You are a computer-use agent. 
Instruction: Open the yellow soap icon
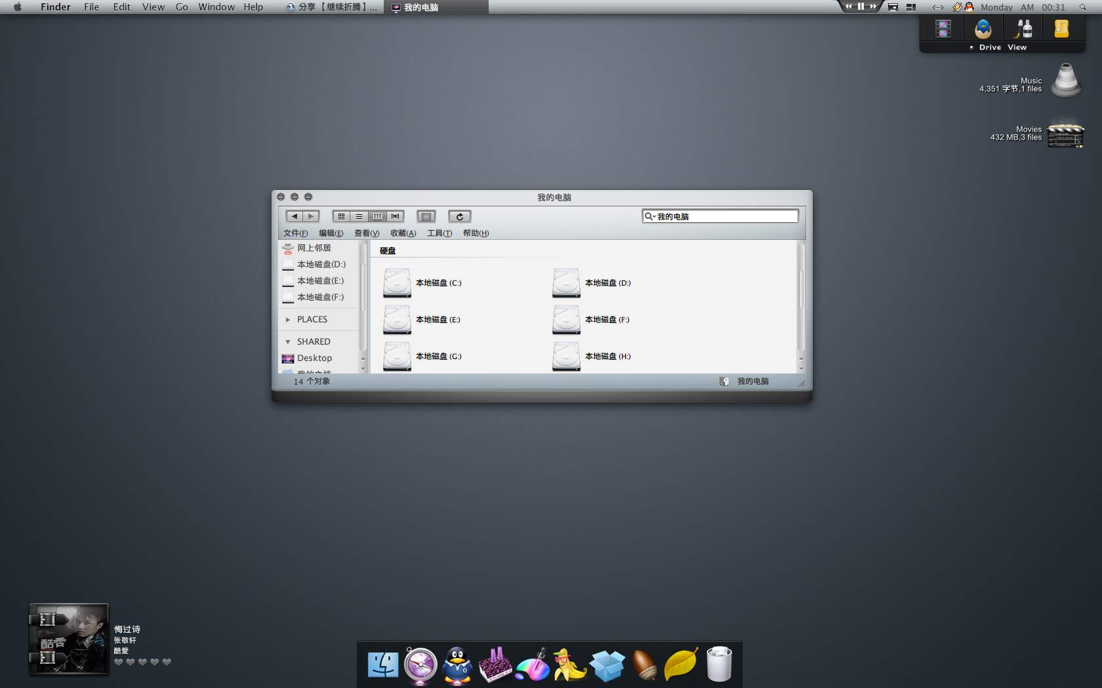click(1061, 29)
